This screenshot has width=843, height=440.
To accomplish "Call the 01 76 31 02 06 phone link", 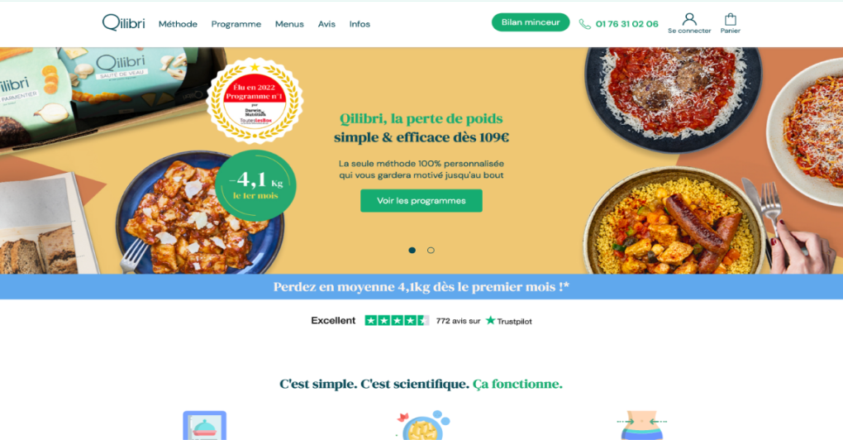I will click(x=626, y=24).
